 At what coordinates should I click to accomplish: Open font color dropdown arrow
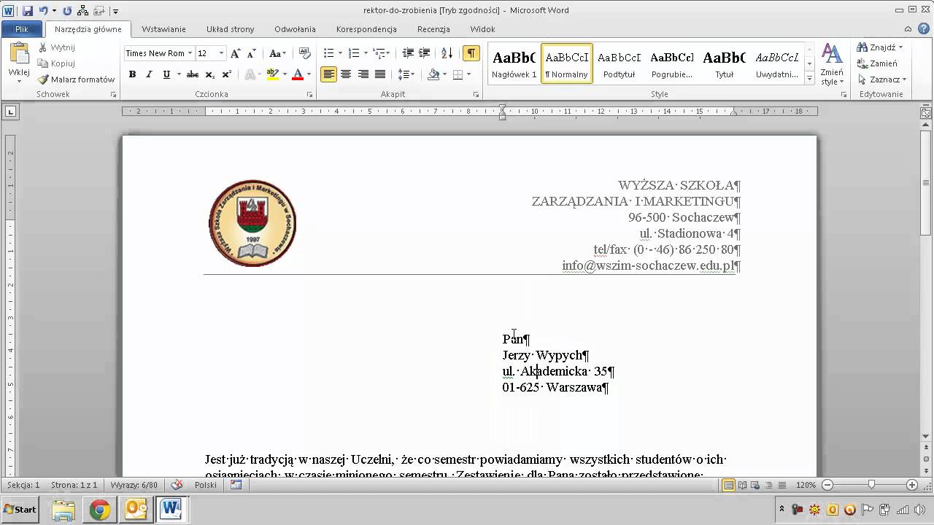309,74
